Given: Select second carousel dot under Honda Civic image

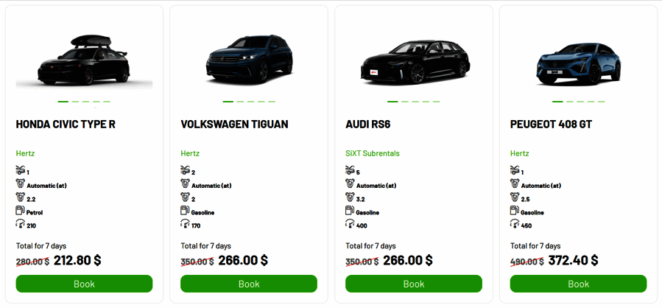Looking at the screenshot, I should (74, 102).
